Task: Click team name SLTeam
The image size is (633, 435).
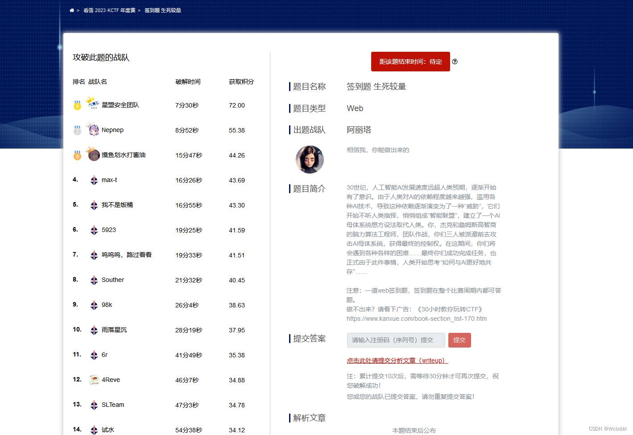Action: tap(113, 405)
